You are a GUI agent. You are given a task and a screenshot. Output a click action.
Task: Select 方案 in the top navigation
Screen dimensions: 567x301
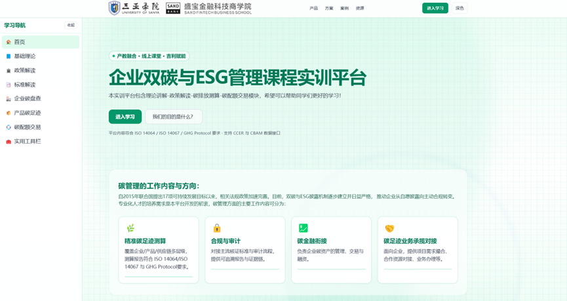coord(329,9)
